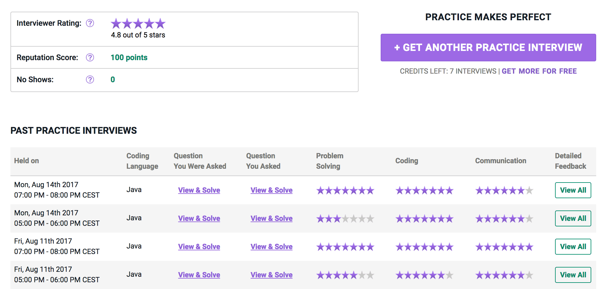Click Coding stars for Aug 11th 05:00 PM interview

(424, 275)
